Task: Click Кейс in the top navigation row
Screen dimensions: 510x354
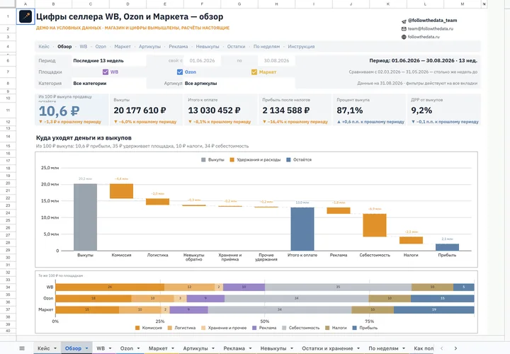Action: tap(44, 47)
